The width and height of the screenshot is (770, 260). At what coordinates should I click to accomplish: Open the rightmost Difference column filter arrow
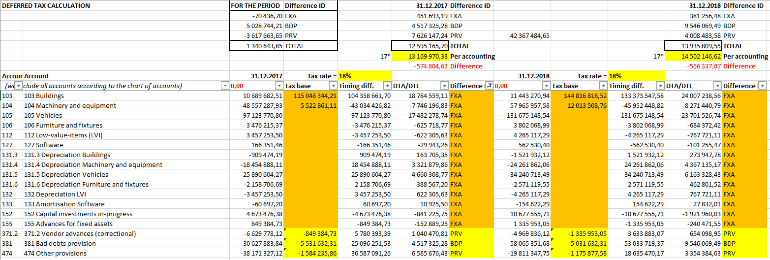click(763, 86)
